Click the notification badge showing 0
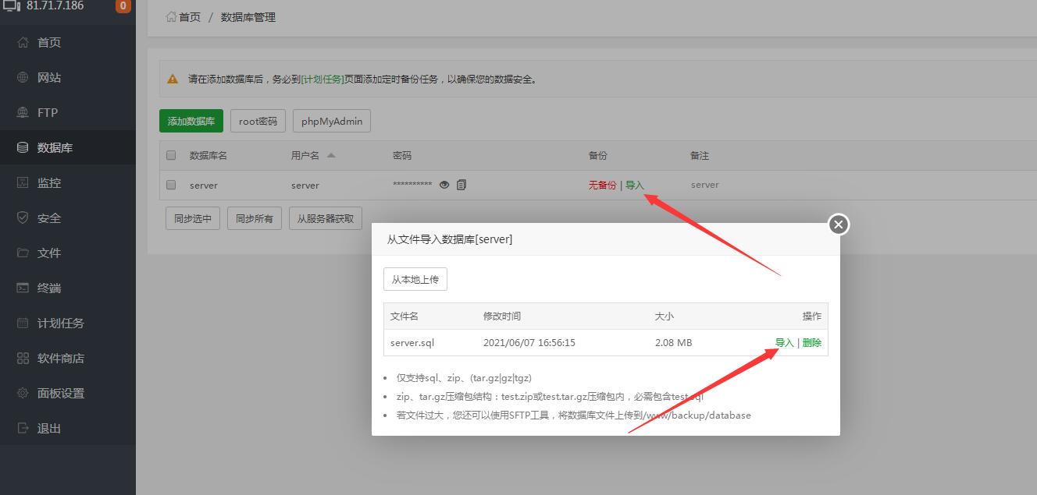 coord(123,6)
